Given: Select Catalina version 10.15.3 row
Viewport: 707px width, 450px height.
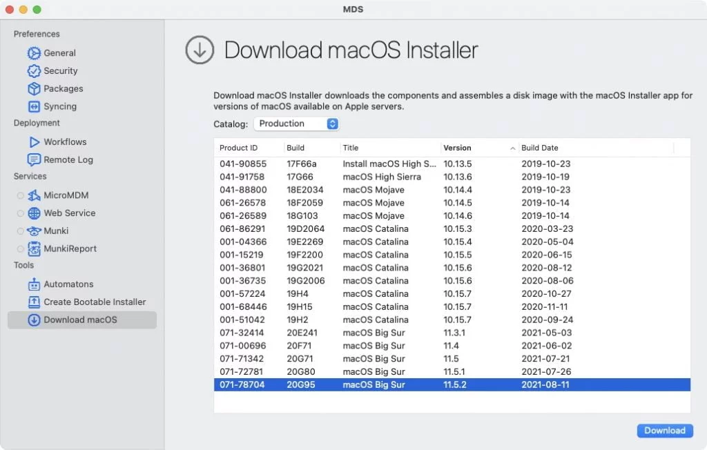Looking at the screenshot, I should tap(452, 229).
